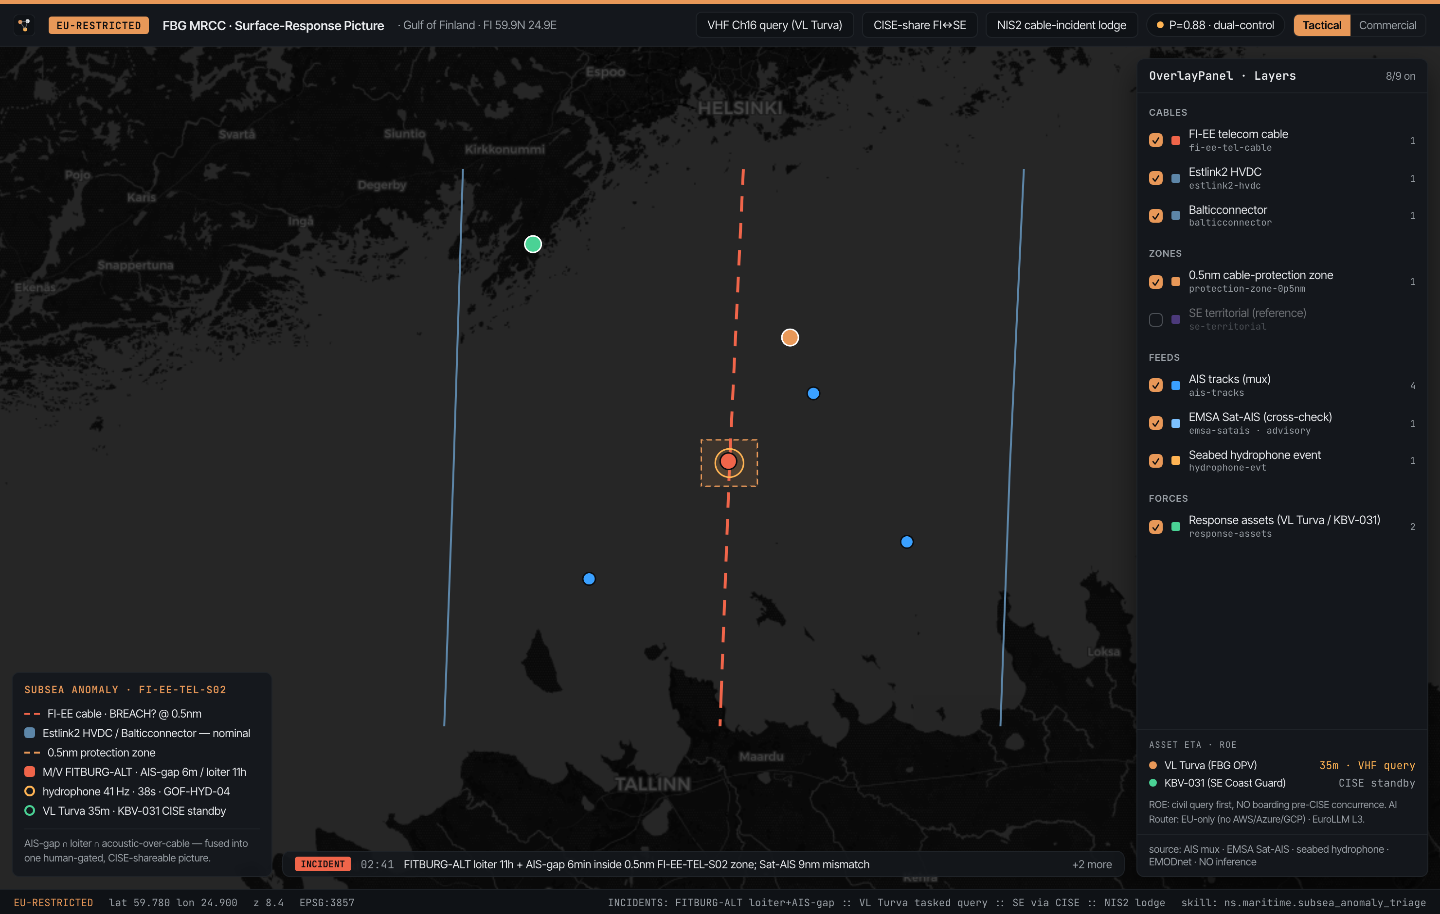Uncheck EMSA Sat-AIS (cross-check) feed

click(x=1155, y=423)
